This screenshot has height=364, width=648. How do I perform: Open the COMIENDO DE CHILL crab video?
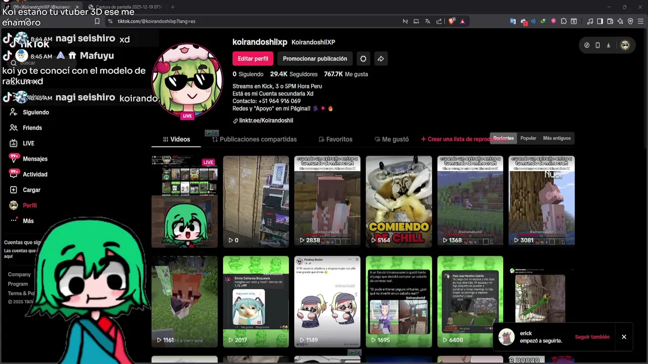point(398,201)
